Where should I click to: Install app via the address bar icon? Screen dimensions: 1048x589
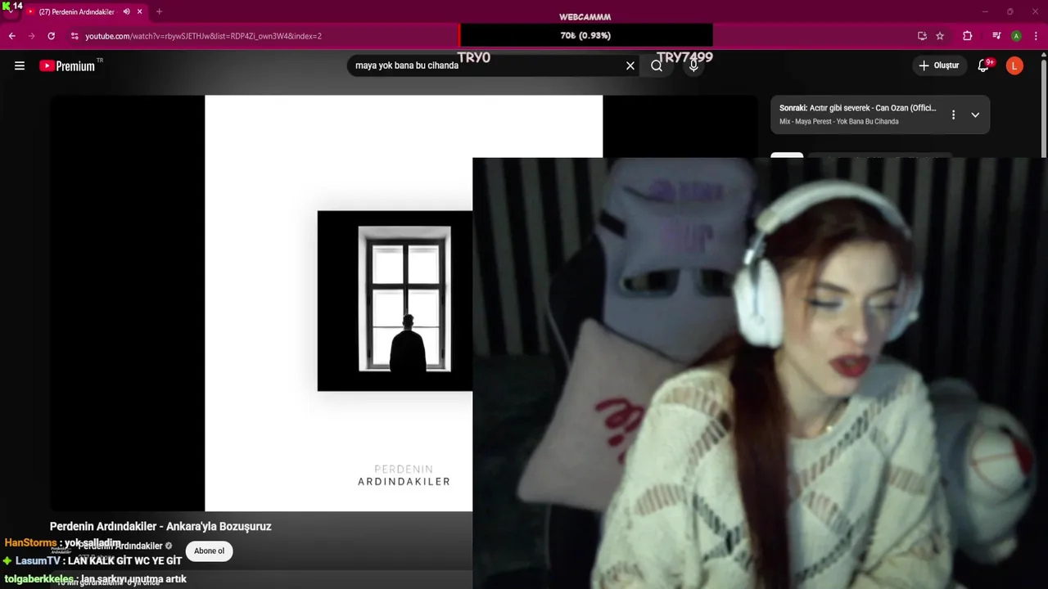point(922,36)
